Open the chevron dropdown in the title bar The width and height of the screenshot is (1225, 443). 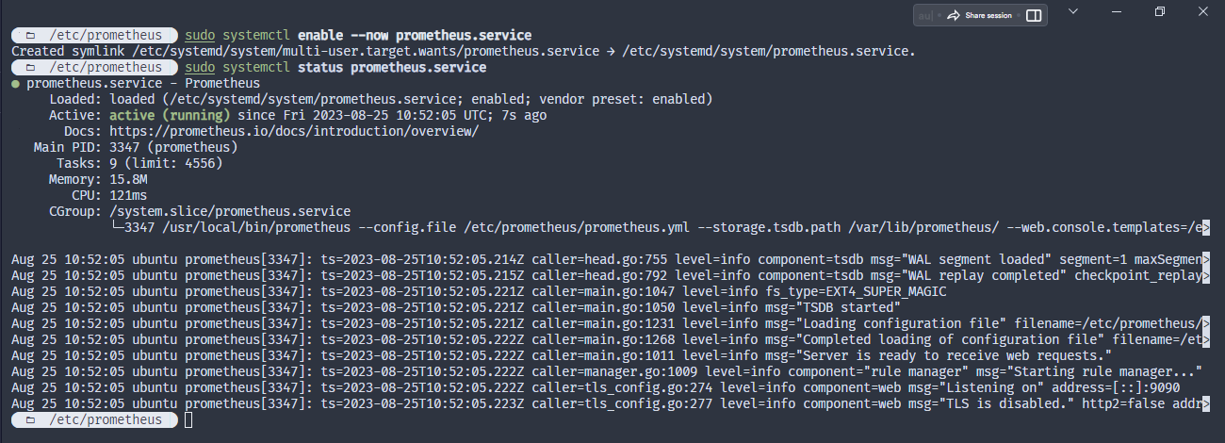1073,11
